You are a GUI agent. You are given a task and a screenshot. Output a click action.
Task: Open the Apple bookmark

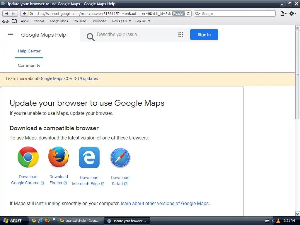tap(25, 21)
